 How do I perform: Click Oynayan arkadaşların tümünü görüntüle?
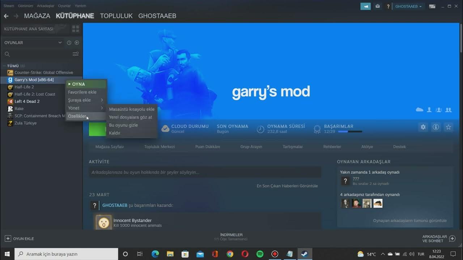coord(410,221)
